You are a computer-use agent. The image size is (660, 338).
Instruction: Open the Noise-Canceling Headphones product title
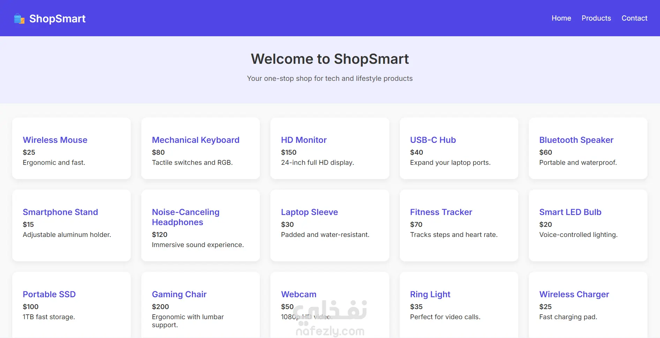point(185,217)
